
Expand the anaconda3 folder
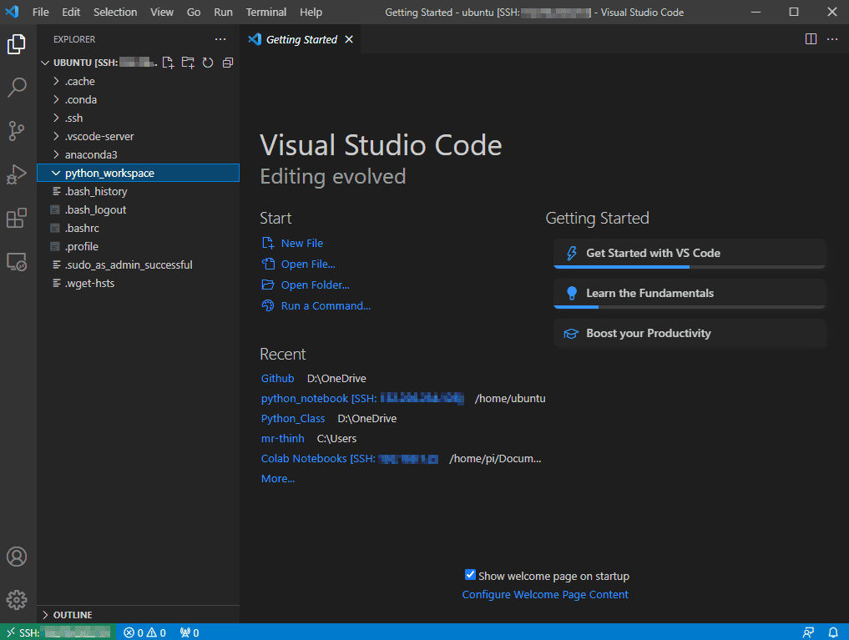(138, 154)
